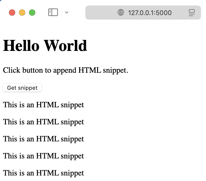Click the third HTML snippet paragraph
The width and height of the screenshot is (206, 181).
pos(43,139)
